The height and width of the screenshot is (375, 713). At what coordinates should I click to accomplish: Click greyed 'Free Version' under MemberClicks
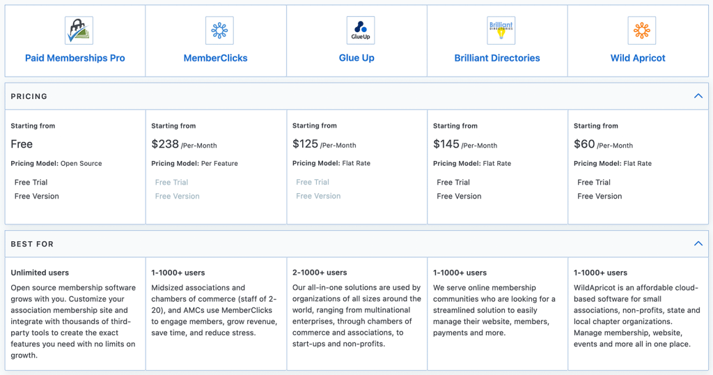click(178, 196)
